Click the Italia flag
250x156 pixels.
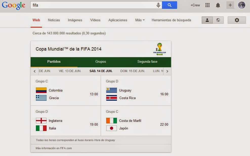[41, 128]
